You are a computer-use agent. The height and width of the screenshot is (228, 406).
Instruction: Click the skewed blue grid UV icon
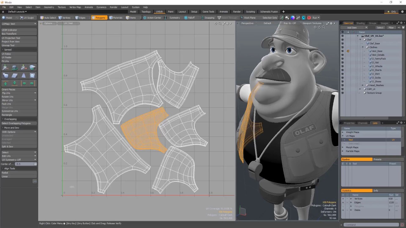click(14, 75)
